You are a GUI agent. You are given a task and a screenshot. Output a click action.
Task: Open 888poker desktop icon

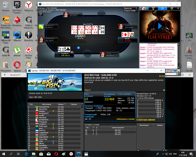pyautogui.click(x=17, y=36)
